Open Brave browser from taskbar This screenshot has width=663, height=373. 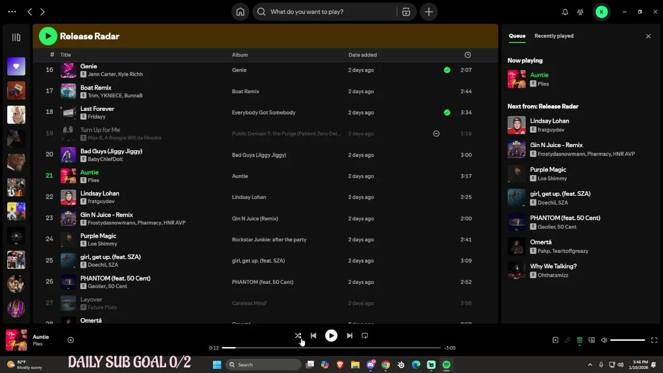pos(340,365)
